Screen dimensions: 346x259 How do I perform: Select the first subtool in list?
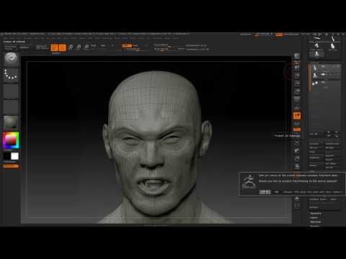326,68
